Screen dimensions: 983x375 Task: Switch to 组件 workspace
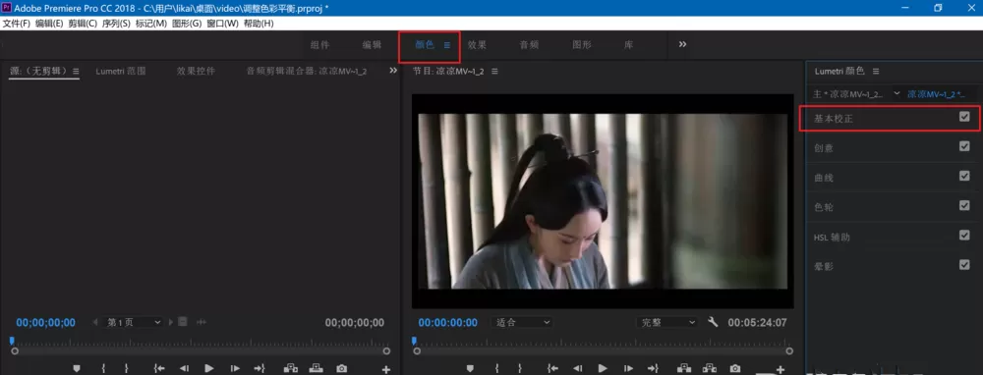click(319, 45)
